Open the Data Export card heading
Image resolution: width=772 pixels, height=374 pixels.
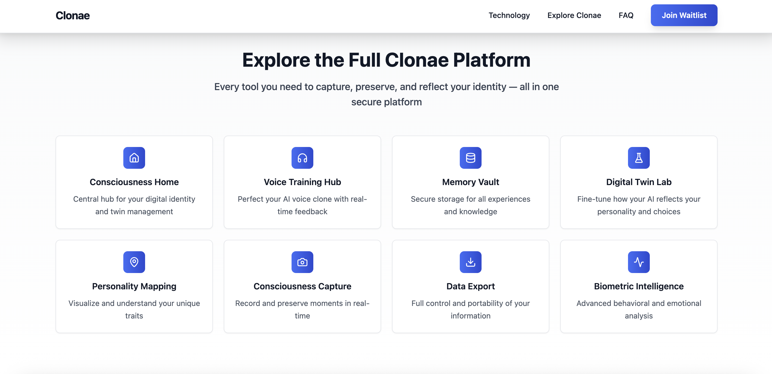click(x=470, y=286)
